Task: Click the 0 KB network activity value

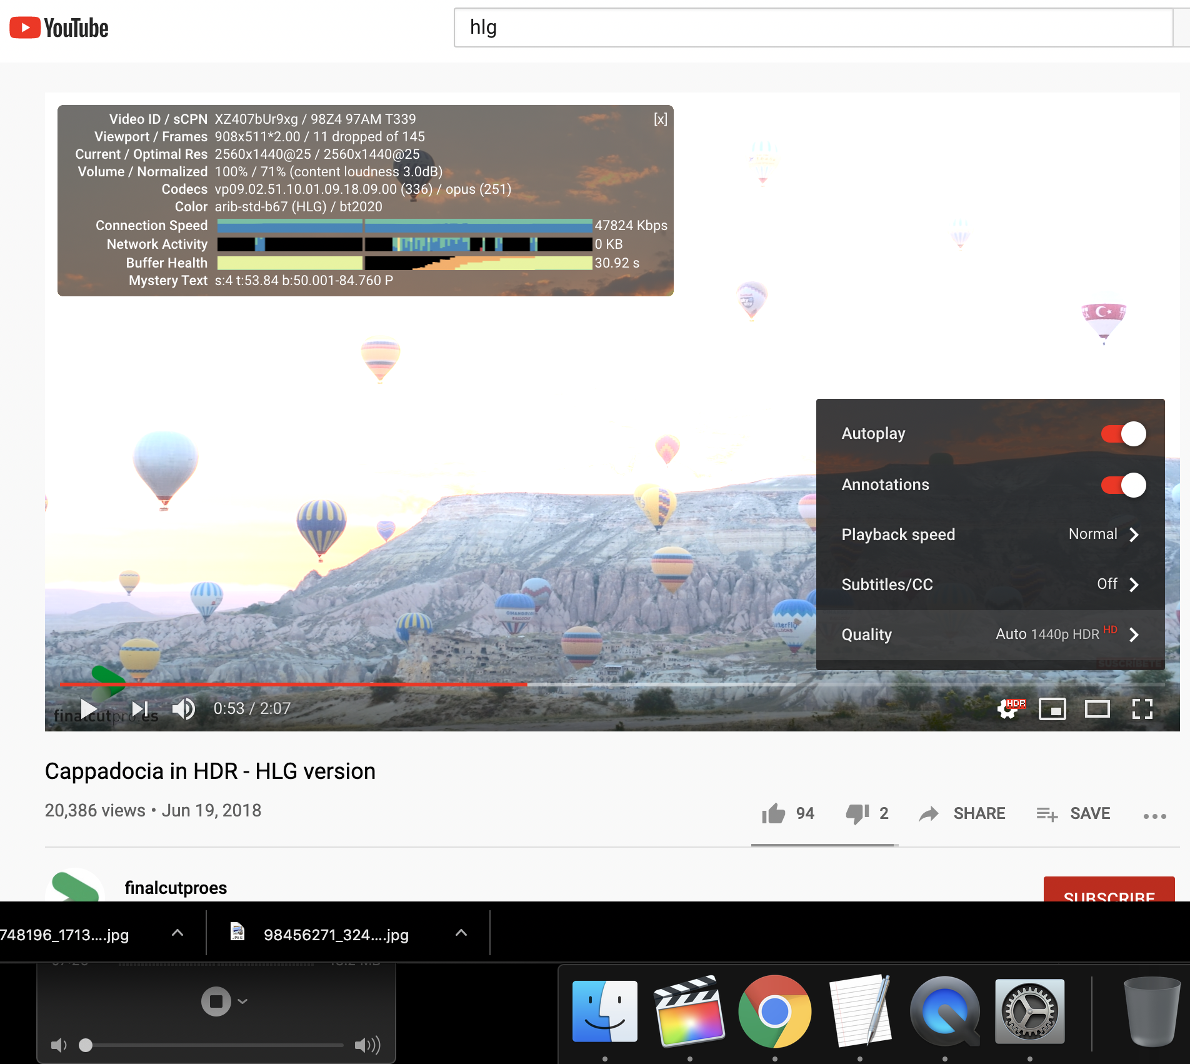Action: pyautogui.click(x=608, y=244)
